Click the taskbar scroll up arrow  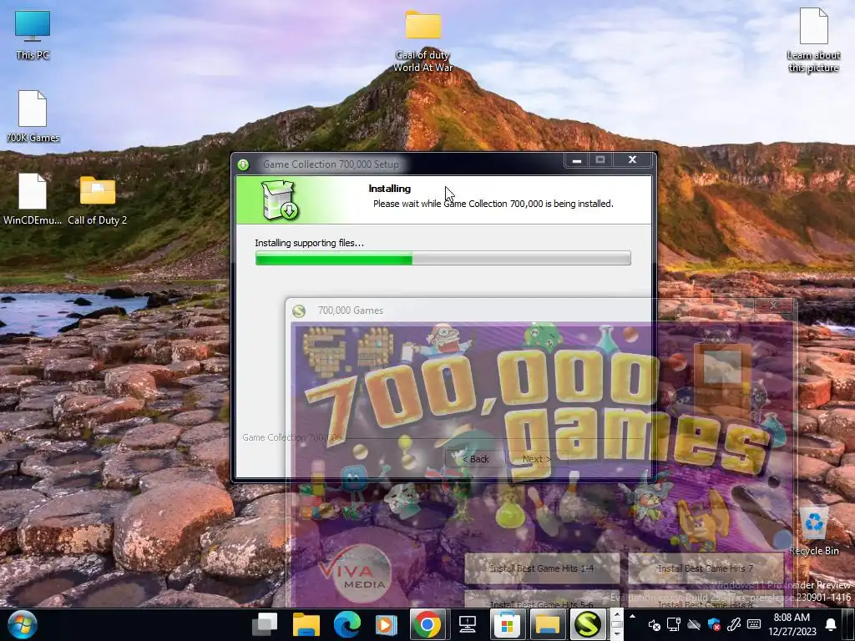click(x=617, y=614)
